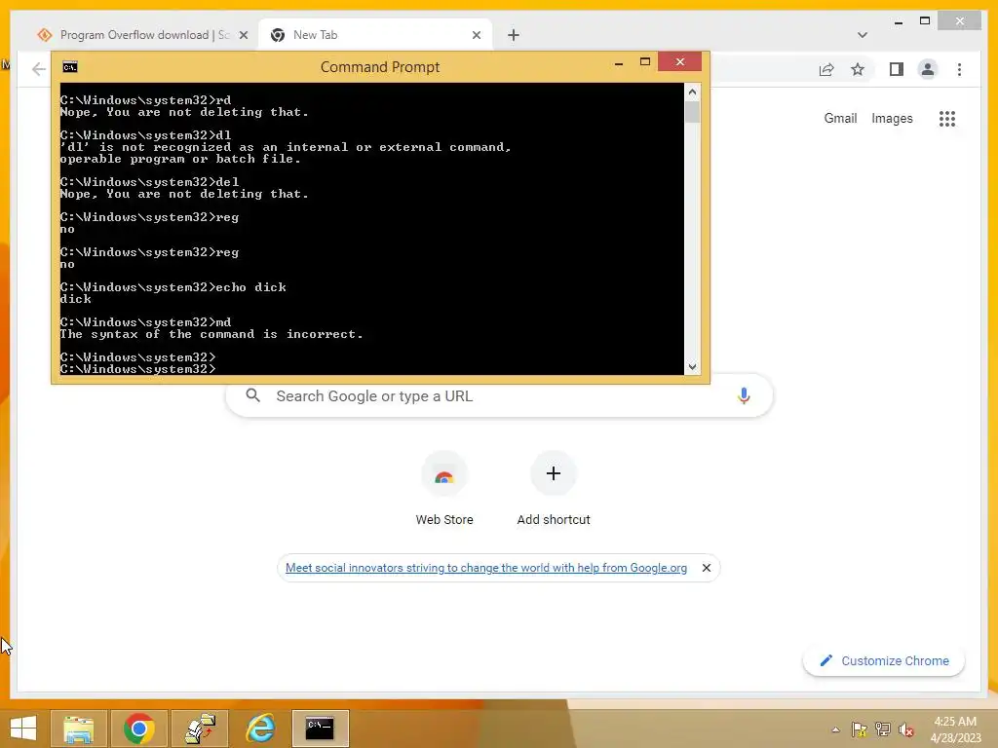This screenshot has height=748, width=998.
Task: Open the Windows Start button
Action: click(23, 729)
